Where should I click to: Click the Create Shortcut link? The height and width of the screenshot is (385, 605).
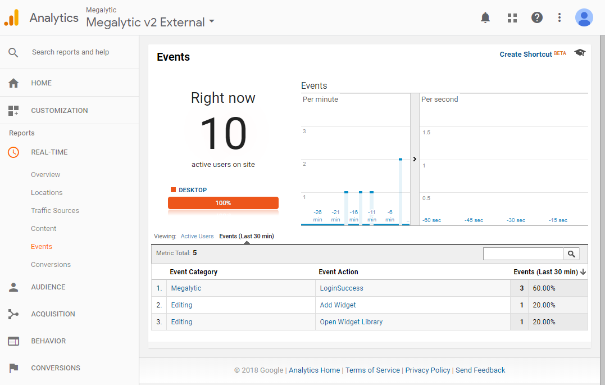[x=525, y=55]
